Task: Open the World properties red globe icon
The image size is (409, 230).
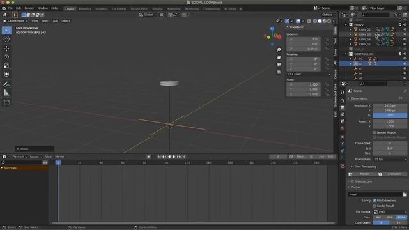Action: tap(343, 128)
